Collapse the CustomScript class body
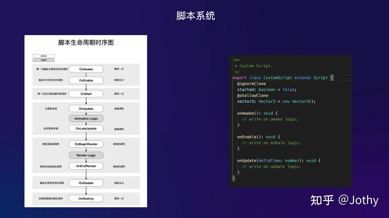389x218 pixels. 331,78
